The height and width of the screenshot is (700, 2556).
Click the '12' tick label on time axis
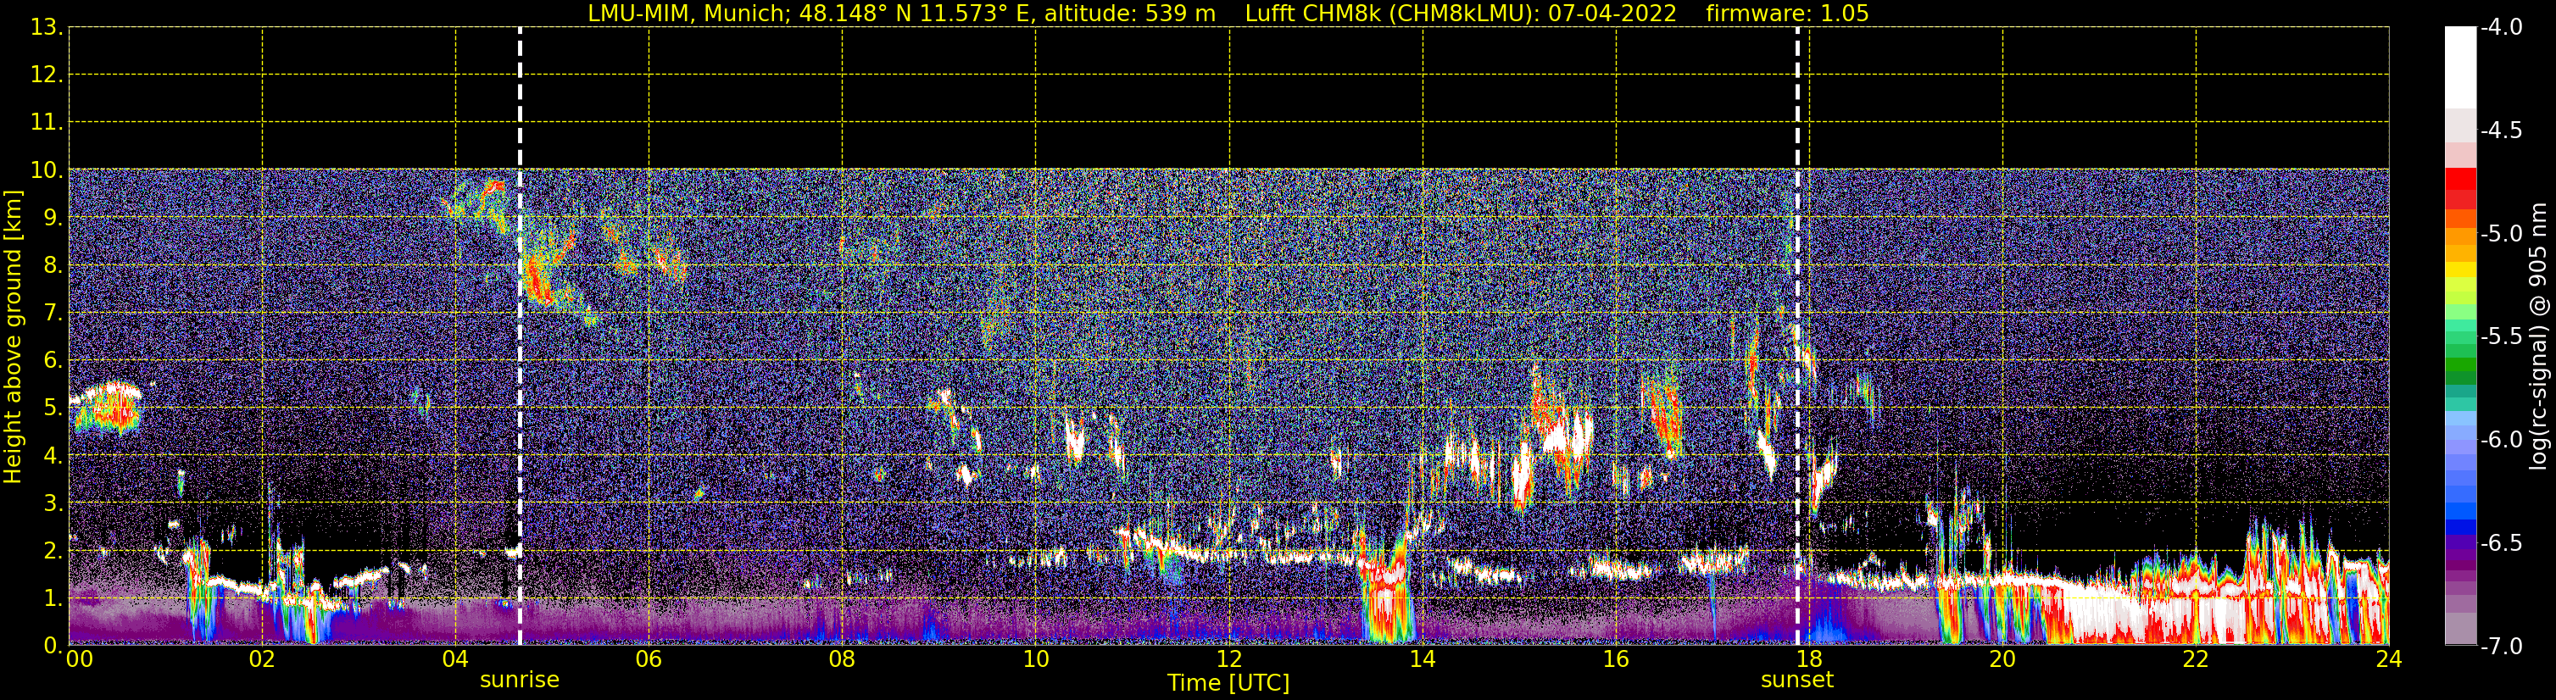tap(1229, 659)
